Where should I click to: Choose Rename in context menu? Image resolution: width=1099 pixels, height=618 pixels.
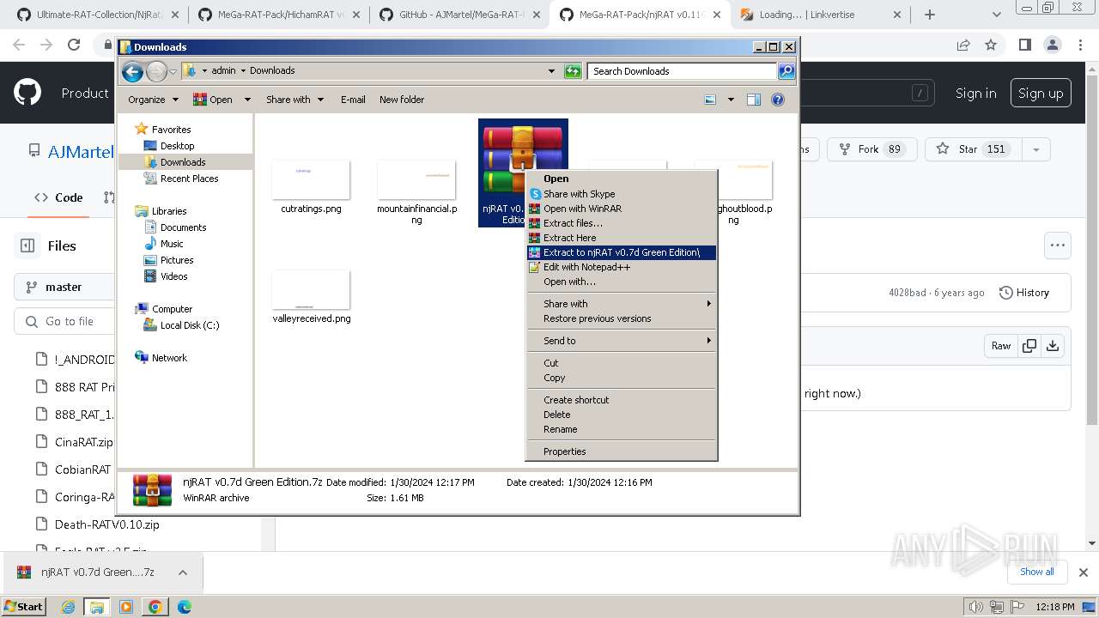click(622, 429)
